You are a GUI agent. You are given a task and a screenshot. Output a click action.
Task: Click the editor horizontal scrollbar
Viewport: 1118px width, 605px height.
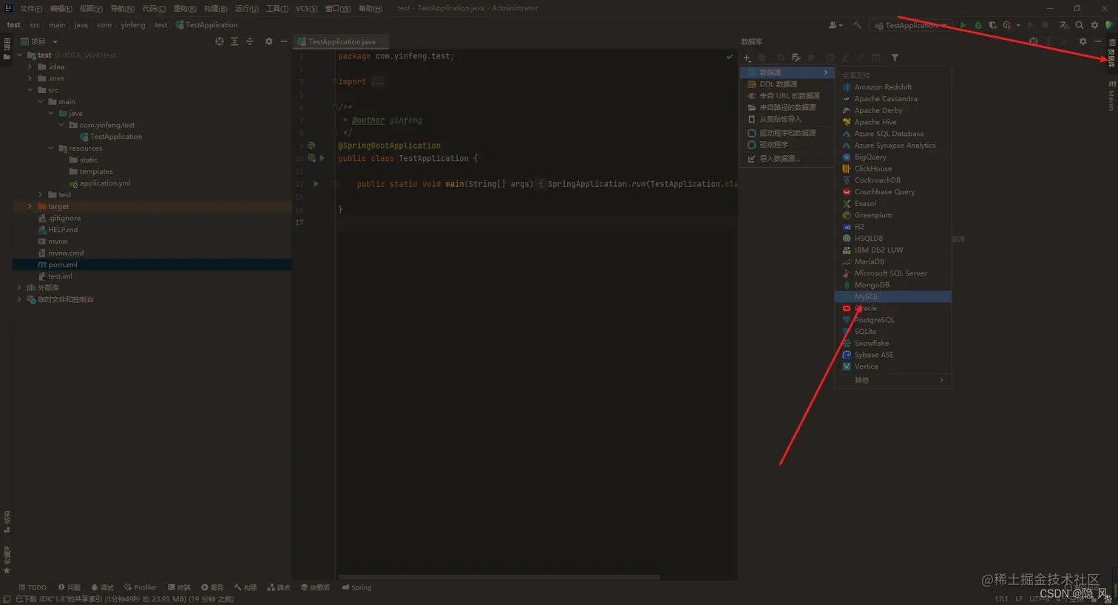pyautogui.click(x=498, y=577)
